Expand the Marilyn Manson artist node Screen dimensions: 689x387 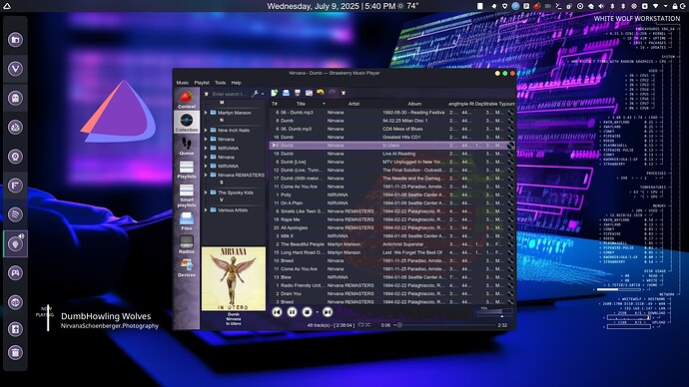[206, 113]
